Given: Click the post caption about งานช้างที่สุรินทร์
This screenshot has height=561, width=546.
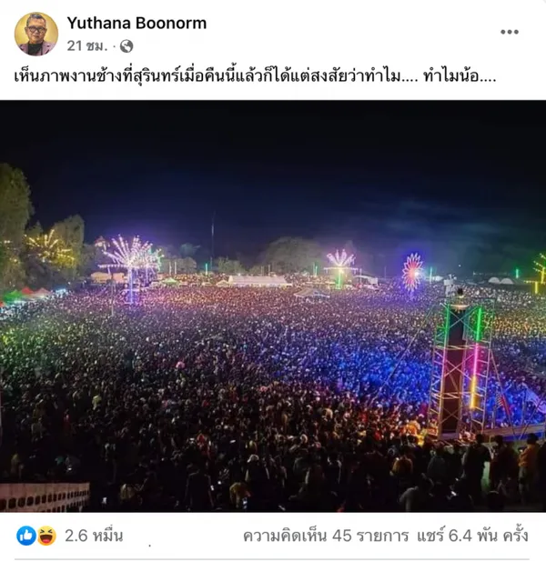Looking at the screenshot, I should coord(255,75).
